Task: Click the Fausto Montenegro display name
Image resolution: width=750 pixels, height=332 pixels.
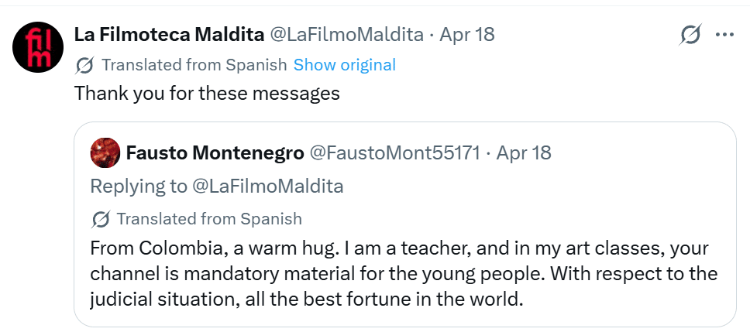Action: click(x=215, y=152)
